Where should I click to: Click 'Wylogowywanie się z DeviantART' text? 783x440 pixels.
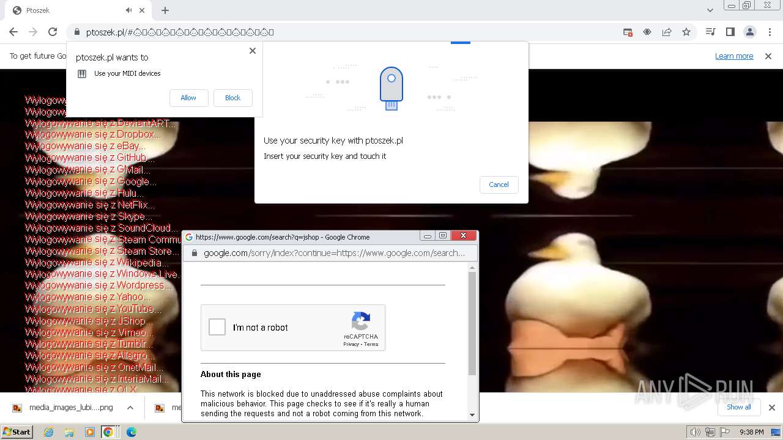100,123
